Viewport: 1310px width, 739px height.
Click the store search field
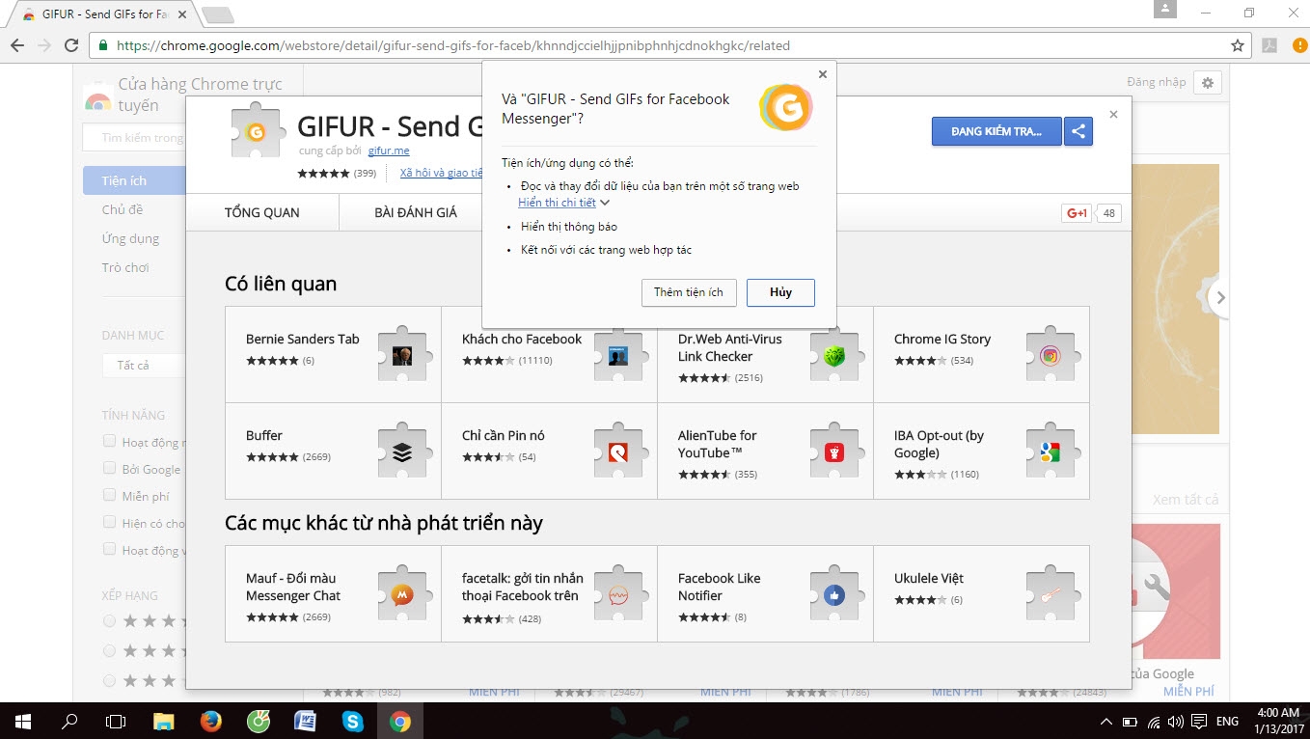[x=135, y=138]
